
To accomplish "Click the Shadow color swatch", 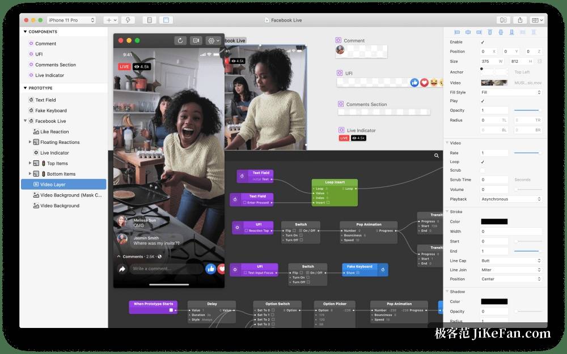I will click(x=494, y=301).
